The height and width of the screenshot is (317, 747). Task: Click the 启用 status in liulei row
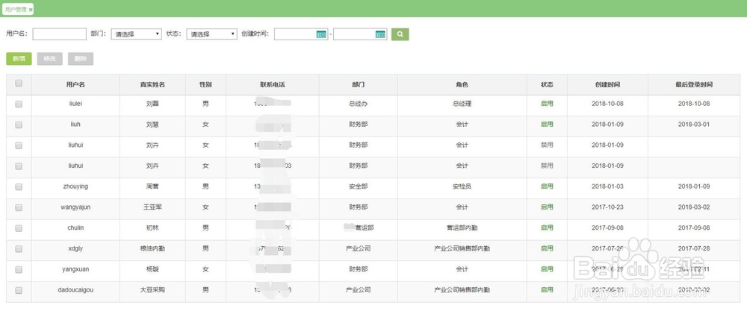pyautogui.click(x=547, y=104)
